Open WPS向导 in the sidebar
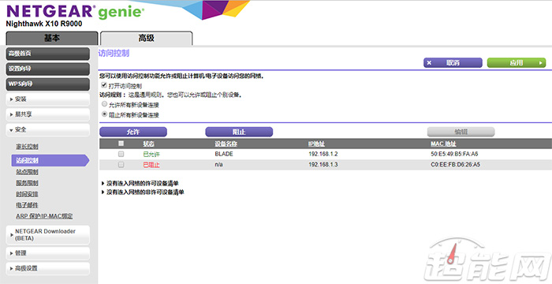552x284 pixels. [x=47, y=84]
